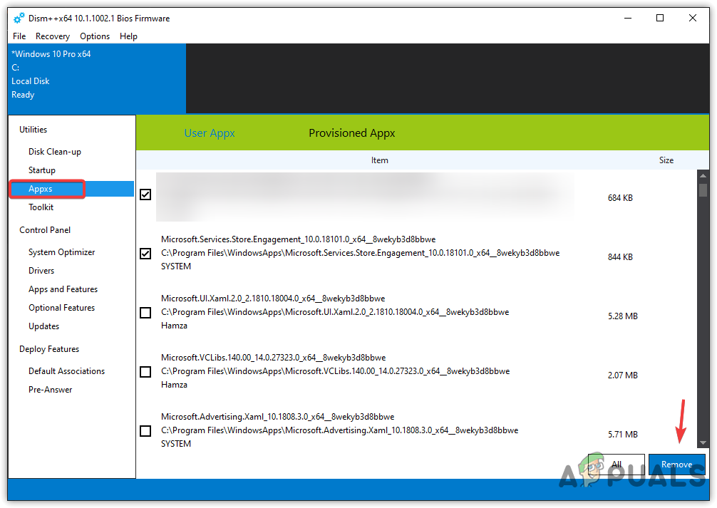Switch to the Provisioned Appx tab
Viewport: 717px width, 508px height.
(351, 133)
